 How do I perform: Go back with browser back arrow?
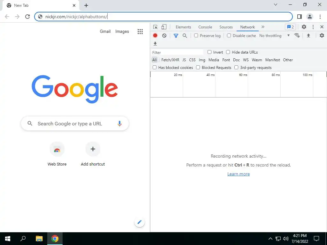pos(7,17)
